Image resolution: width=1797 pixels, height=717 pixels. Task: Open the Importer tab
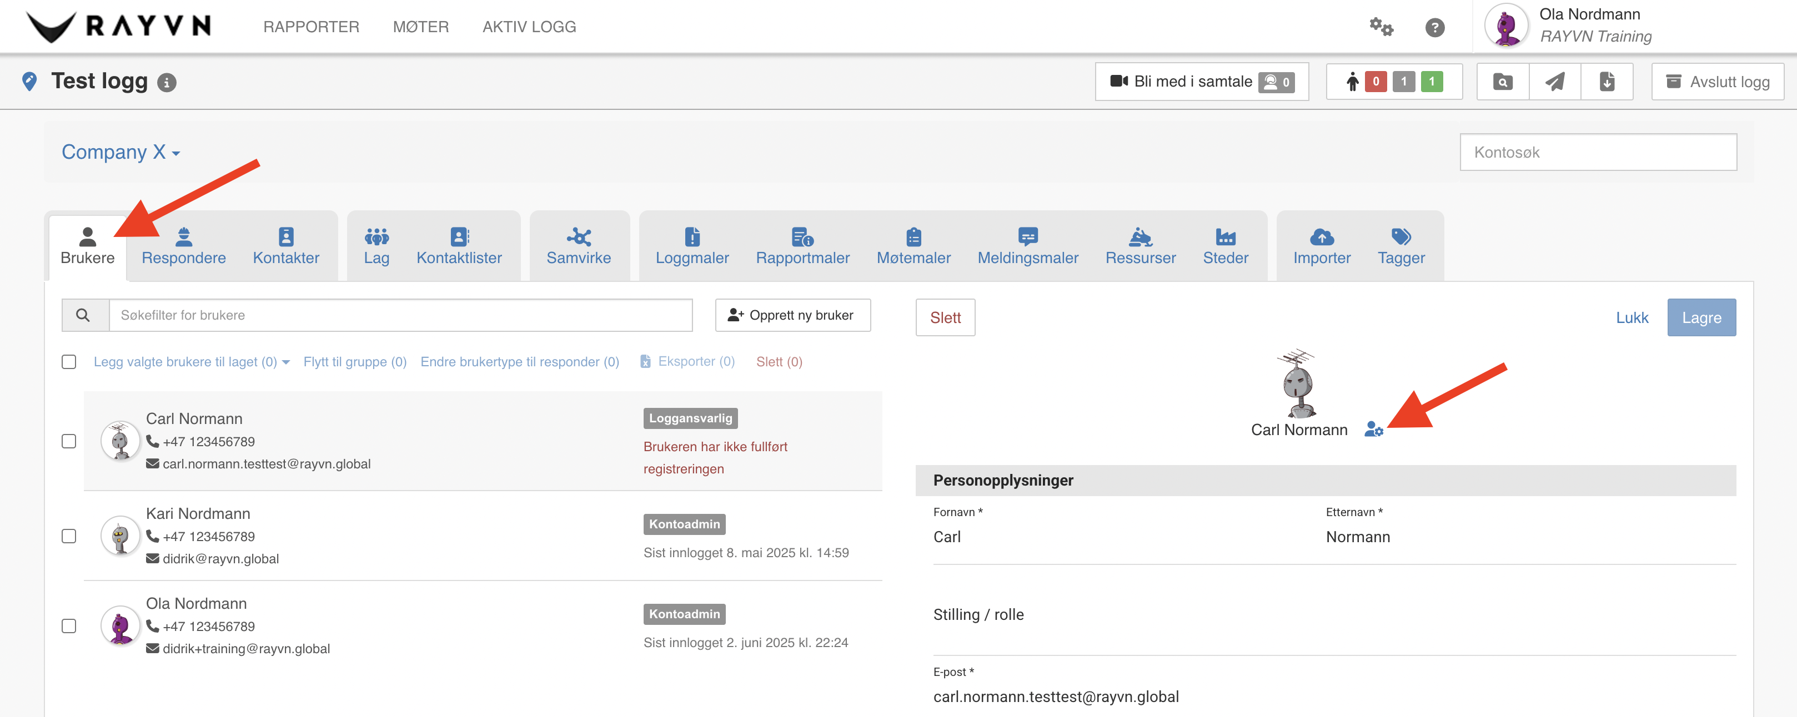click(1322, 246)
